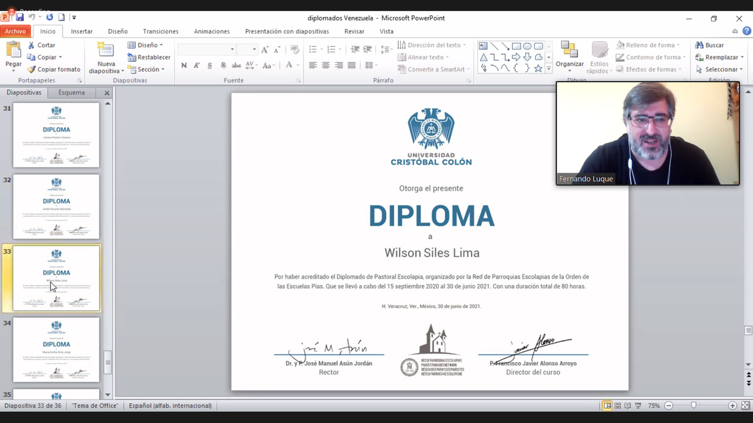Switch to the Transiciones ribbon tab
Screen dimensions: 753x423
coord(161,31)
